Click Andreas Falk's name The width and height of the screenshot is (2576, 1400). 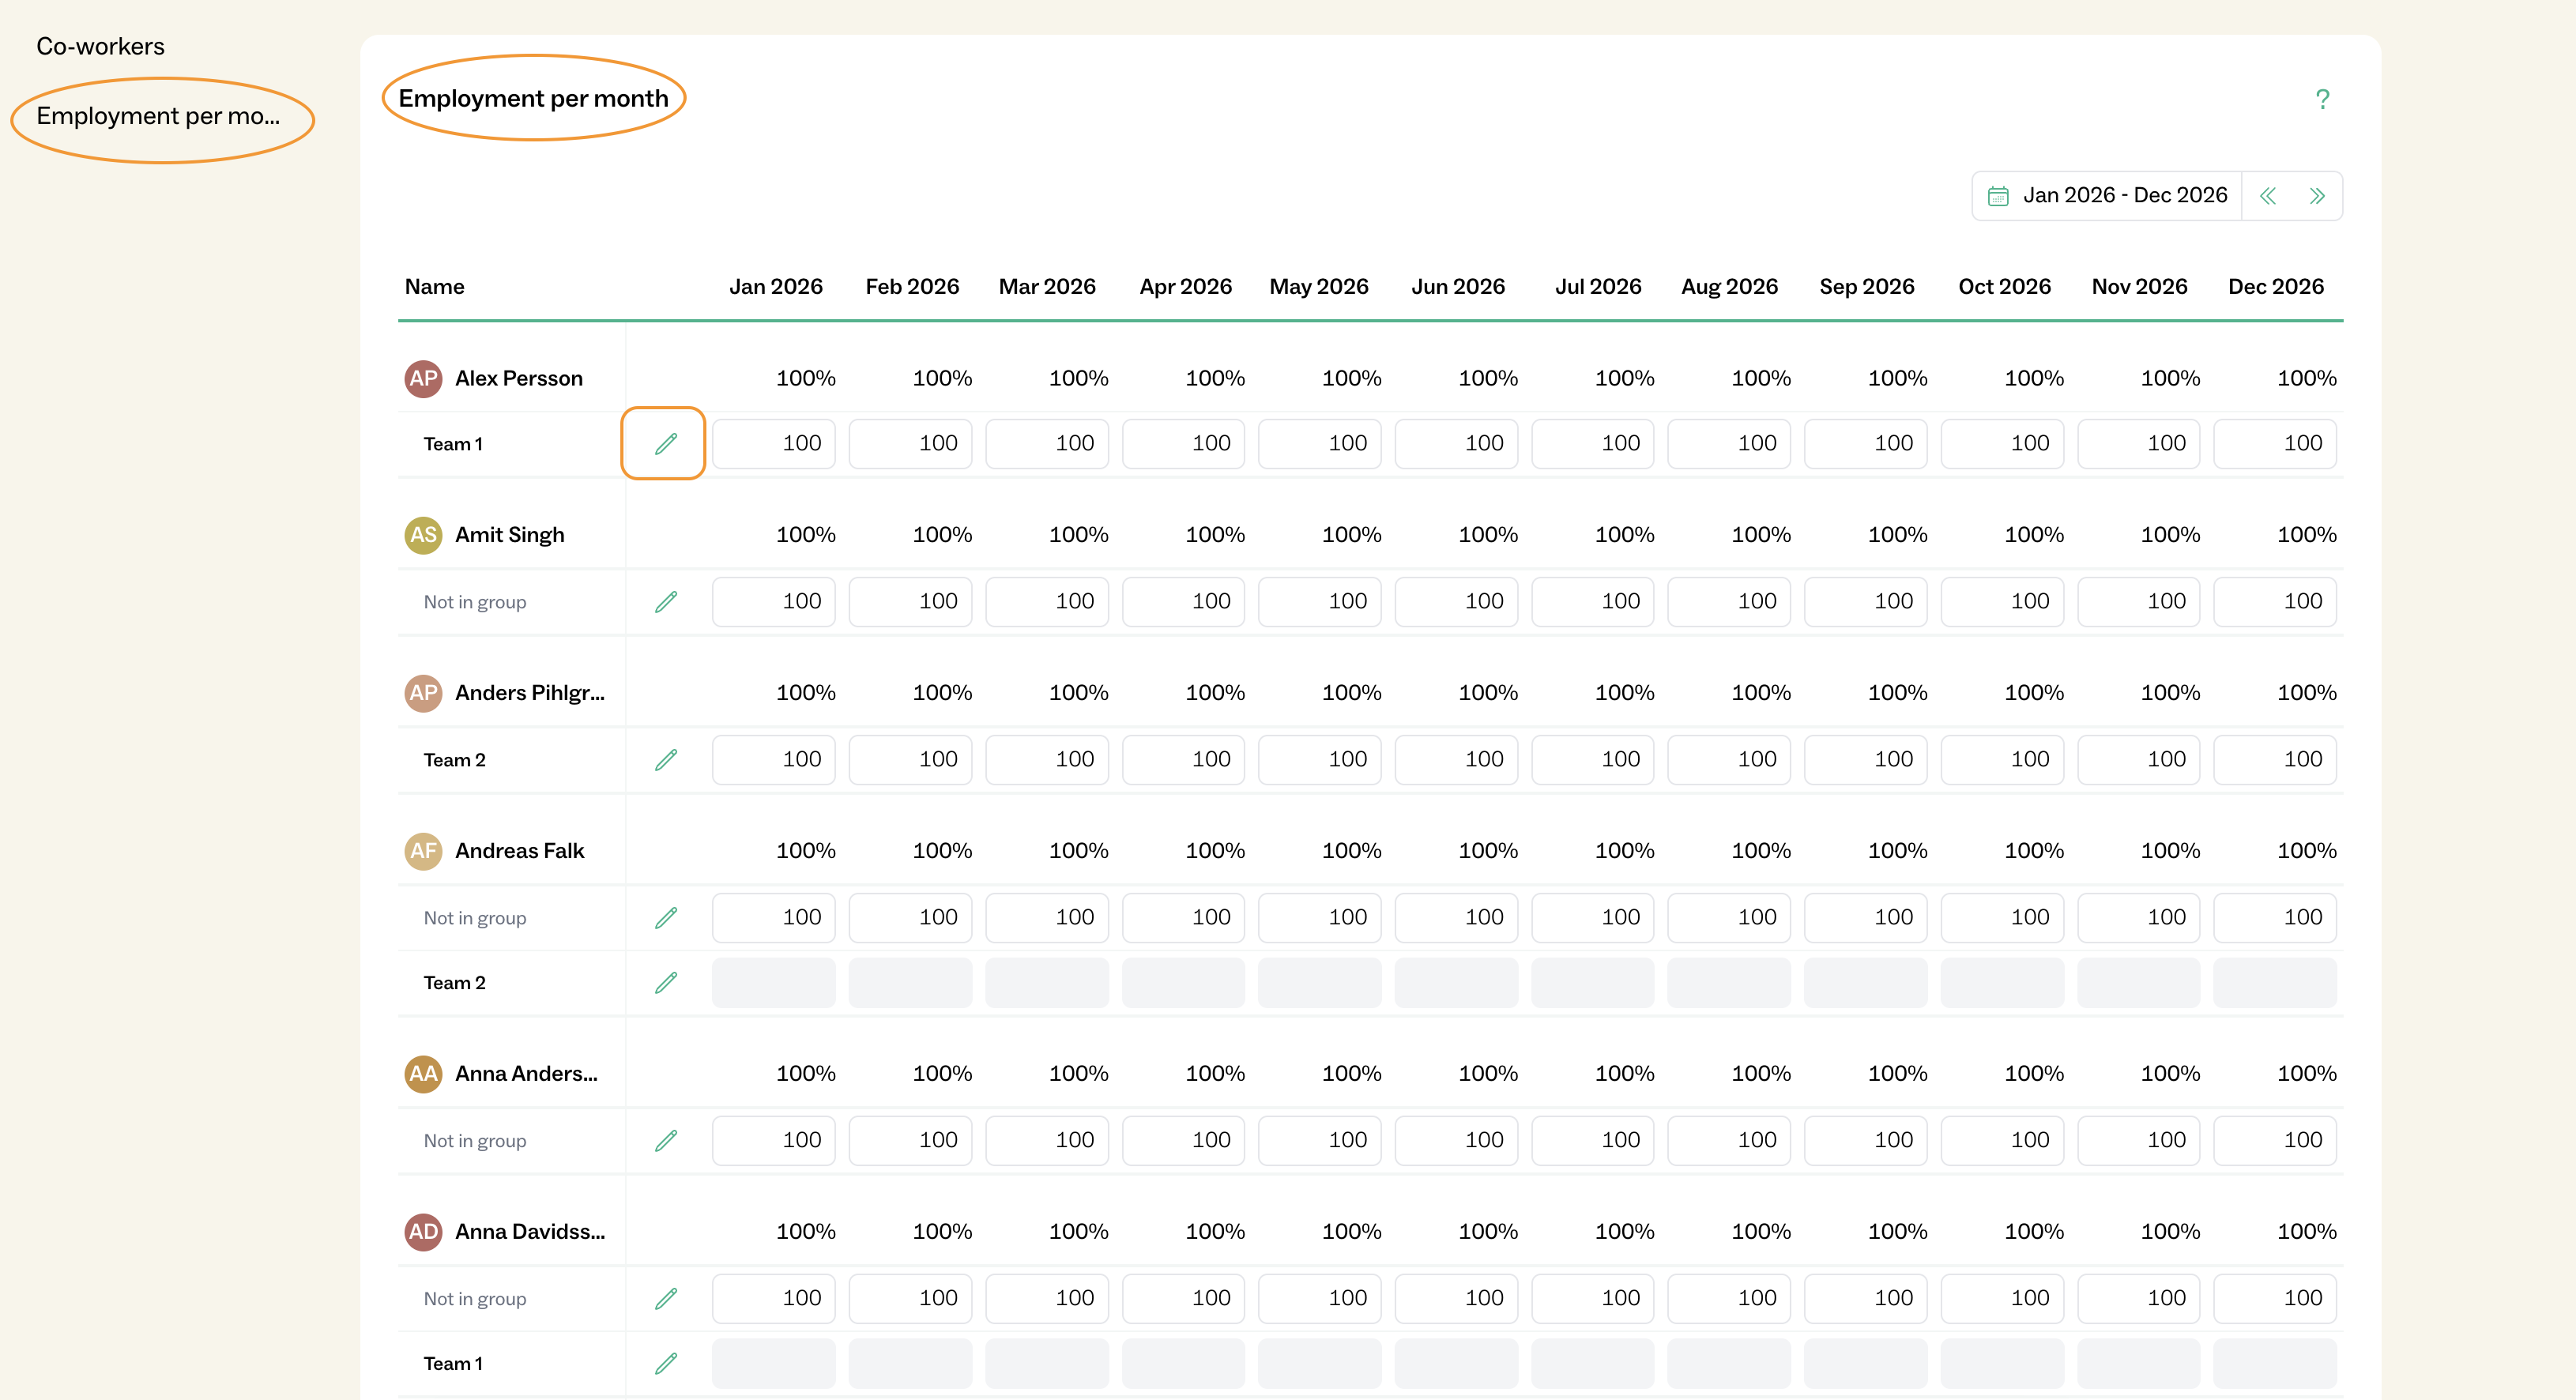click(x=519, y=851)
